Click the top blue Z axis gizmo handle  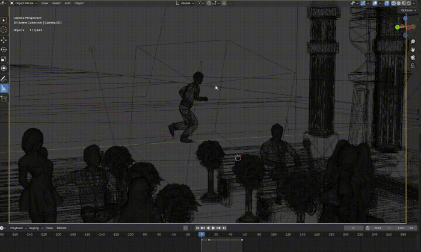[x=405, y=19]
